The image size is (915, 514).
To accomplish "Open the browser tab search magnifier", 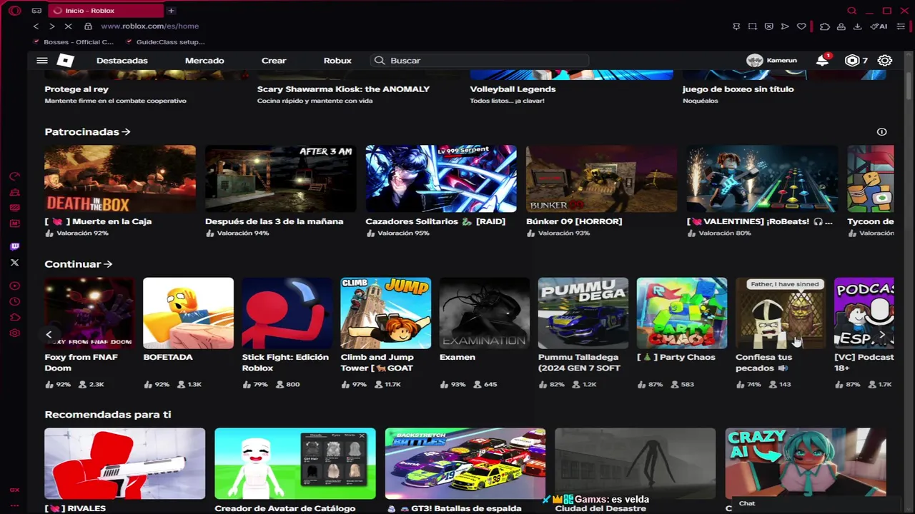I will pos(851,11).
